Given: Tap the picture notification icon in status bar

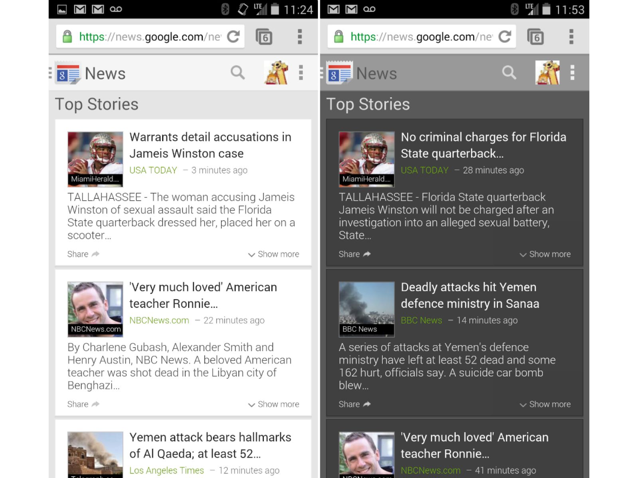Looking at the screenshot, I should tap(62, 9).
